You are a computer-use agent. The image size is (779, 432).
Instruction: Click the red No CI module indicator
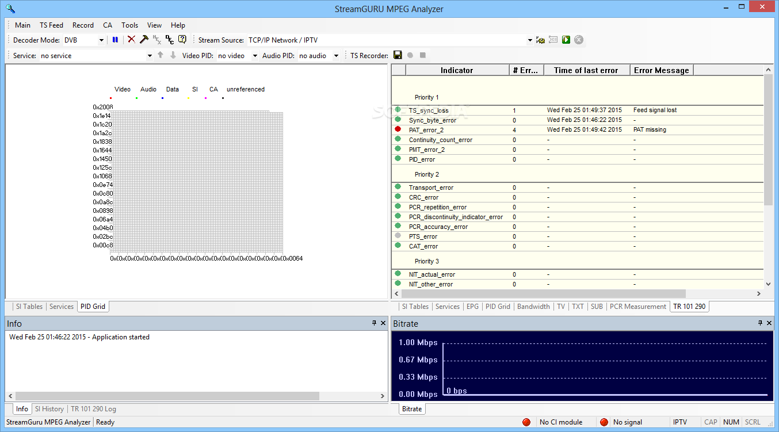tap(526, 422)
